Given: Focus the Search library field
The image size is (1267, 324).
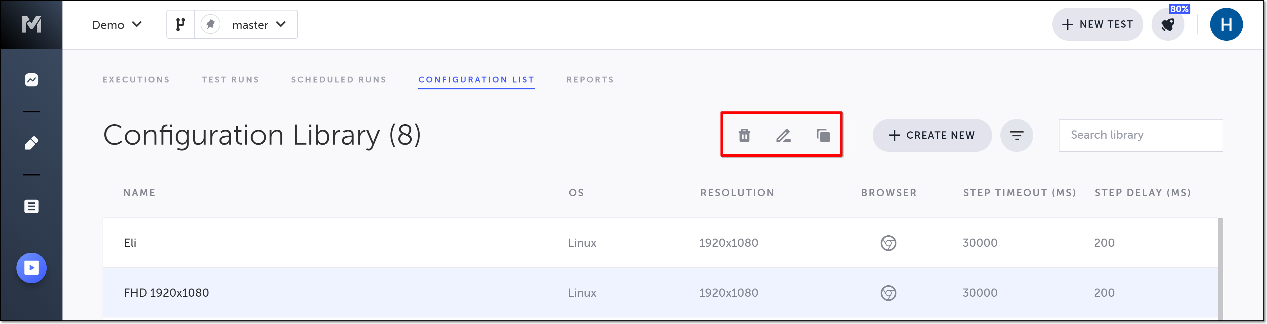Looking at the screenshot, I should click(x=1140, y=135).
